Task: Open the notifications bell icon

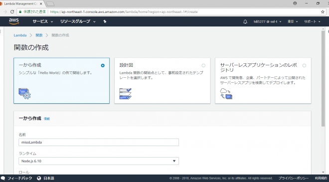Action: (245, 21)
